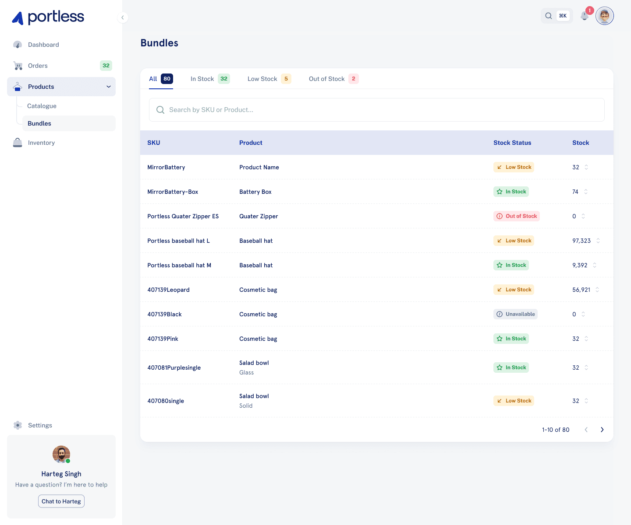Click the Products hanger icon
Viewport: 631px width, 525px height.
pos(18,87)
